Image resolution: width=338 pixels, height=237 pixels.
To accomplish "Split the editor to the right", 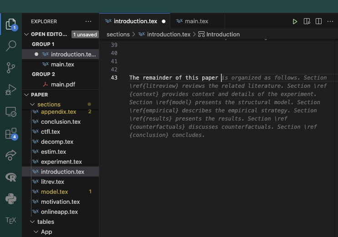I will pos(318,21).
